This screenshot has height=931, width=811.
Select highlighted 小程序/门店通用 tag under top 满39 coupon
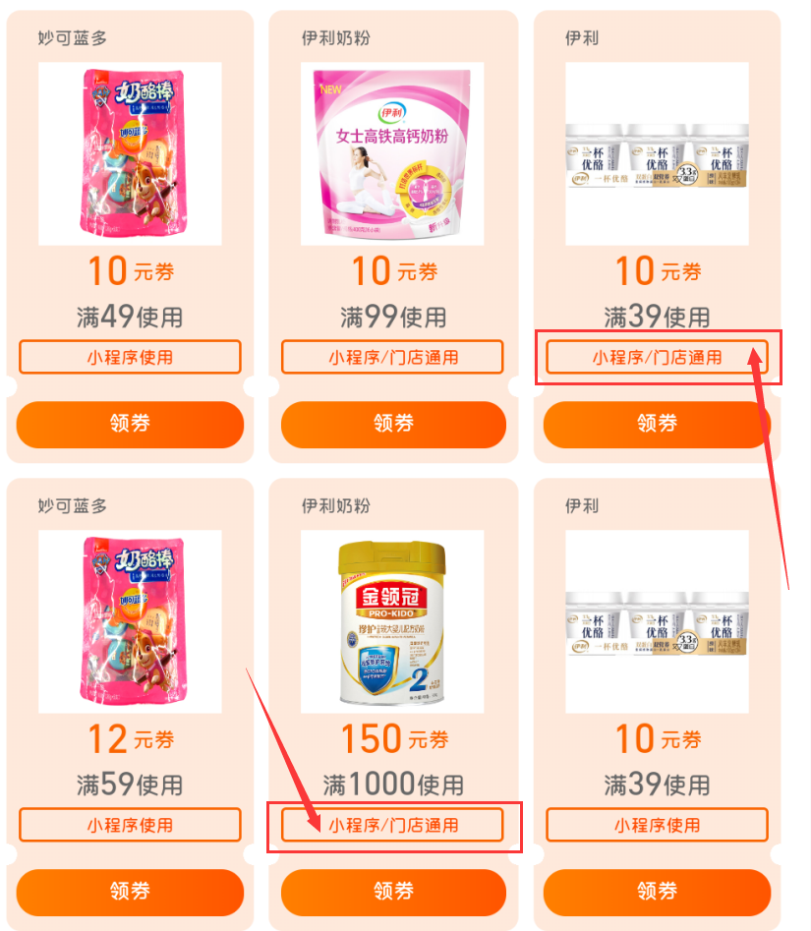pos(657,357)
